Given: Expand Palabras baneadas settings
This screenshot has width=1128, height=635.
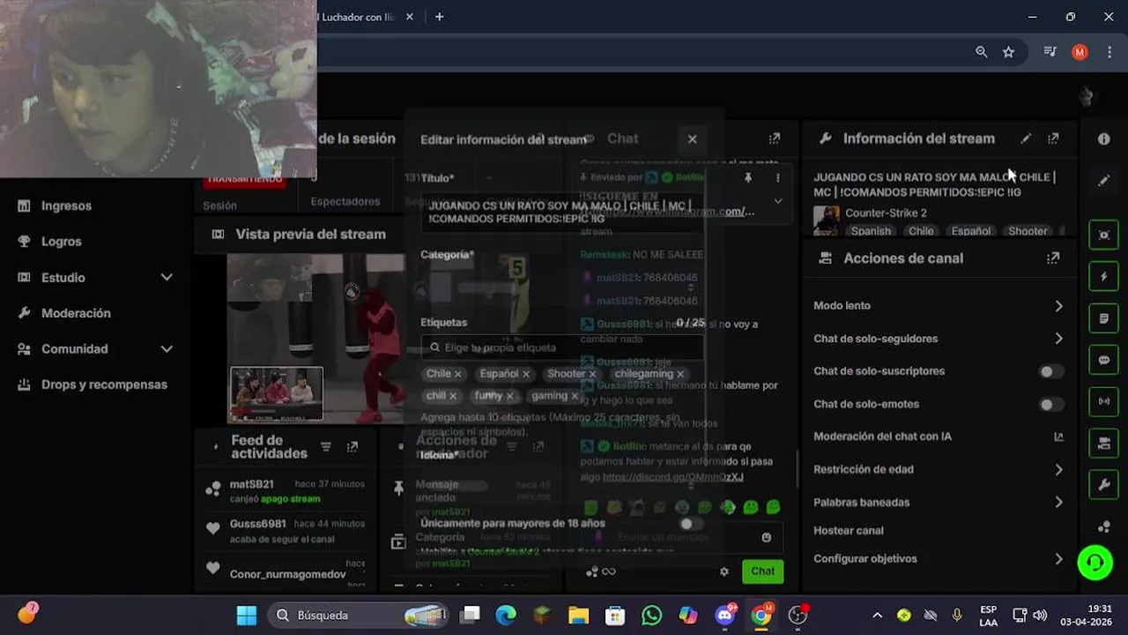Looking at the screenshot, I should (1058, 503).
